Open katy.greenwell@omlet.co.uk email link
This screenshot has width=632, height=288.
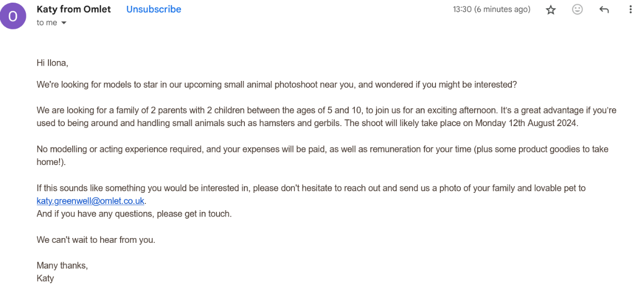click(x=91, y=201)
